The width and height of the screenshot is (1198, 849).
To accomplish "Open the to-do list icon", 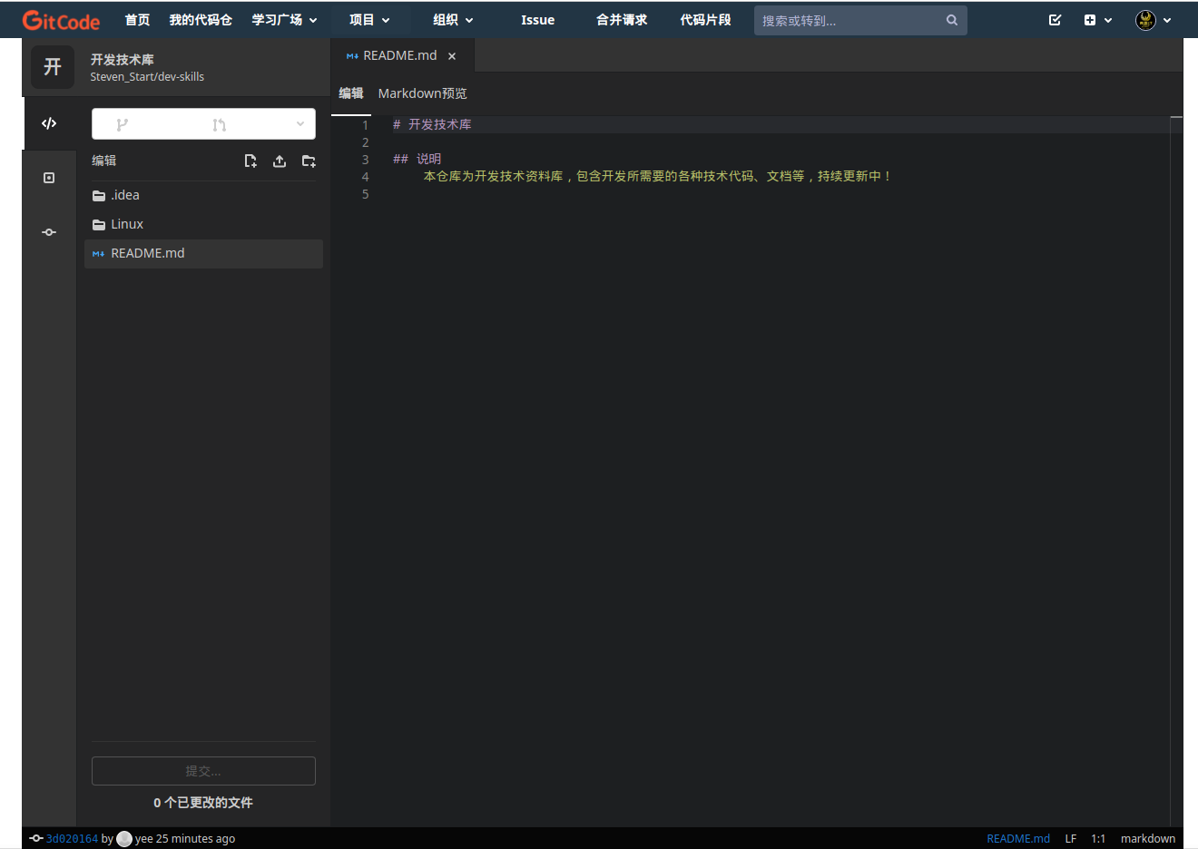I will pyautogui.click(x=1055, y=20).
